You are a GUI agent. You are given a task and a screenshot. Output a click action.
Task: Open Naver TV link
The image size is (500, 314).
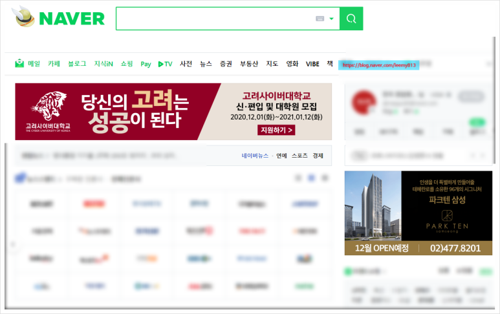point(165,64)
